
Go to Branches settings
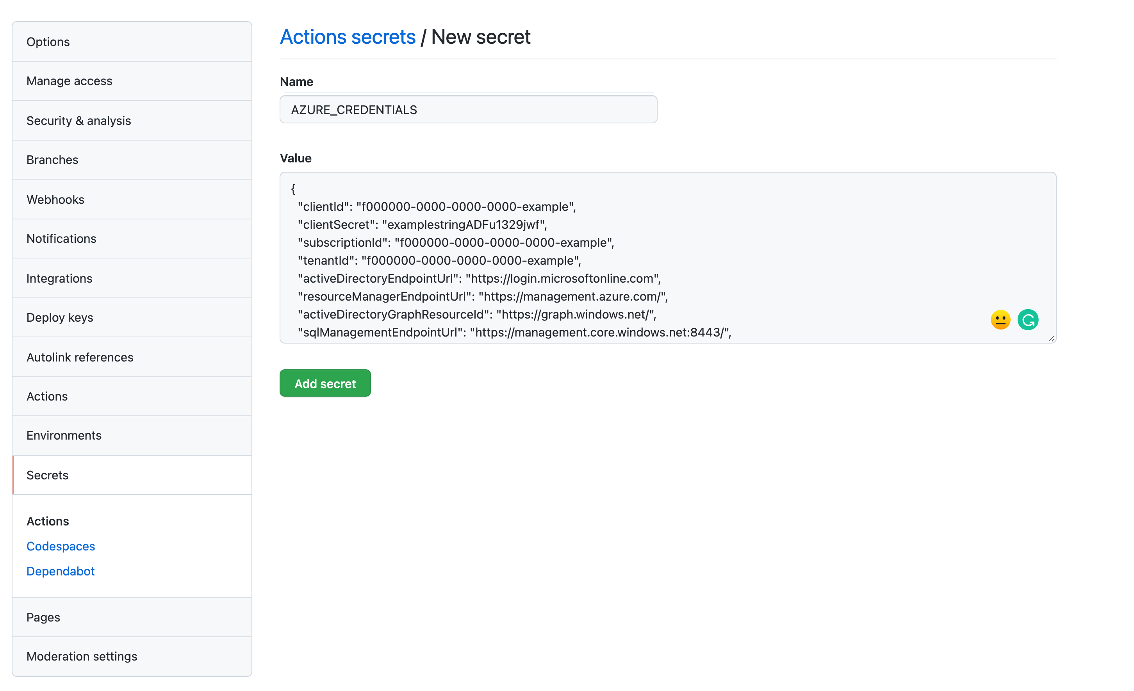coord(52,160)
